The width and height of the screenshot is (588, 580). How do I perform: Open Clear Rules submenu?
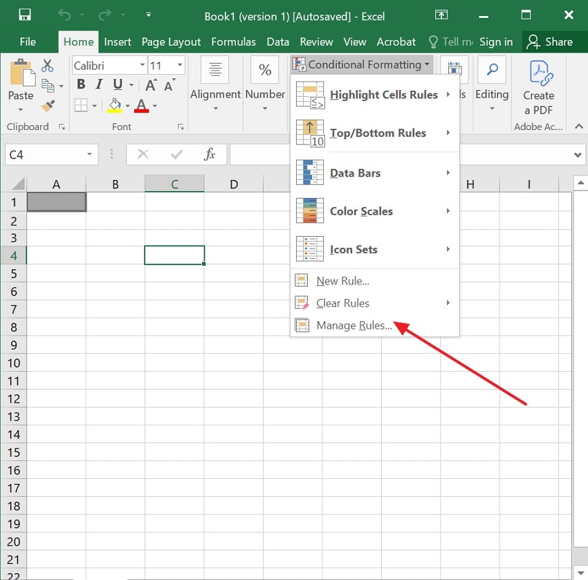click(x=374, y=302)
